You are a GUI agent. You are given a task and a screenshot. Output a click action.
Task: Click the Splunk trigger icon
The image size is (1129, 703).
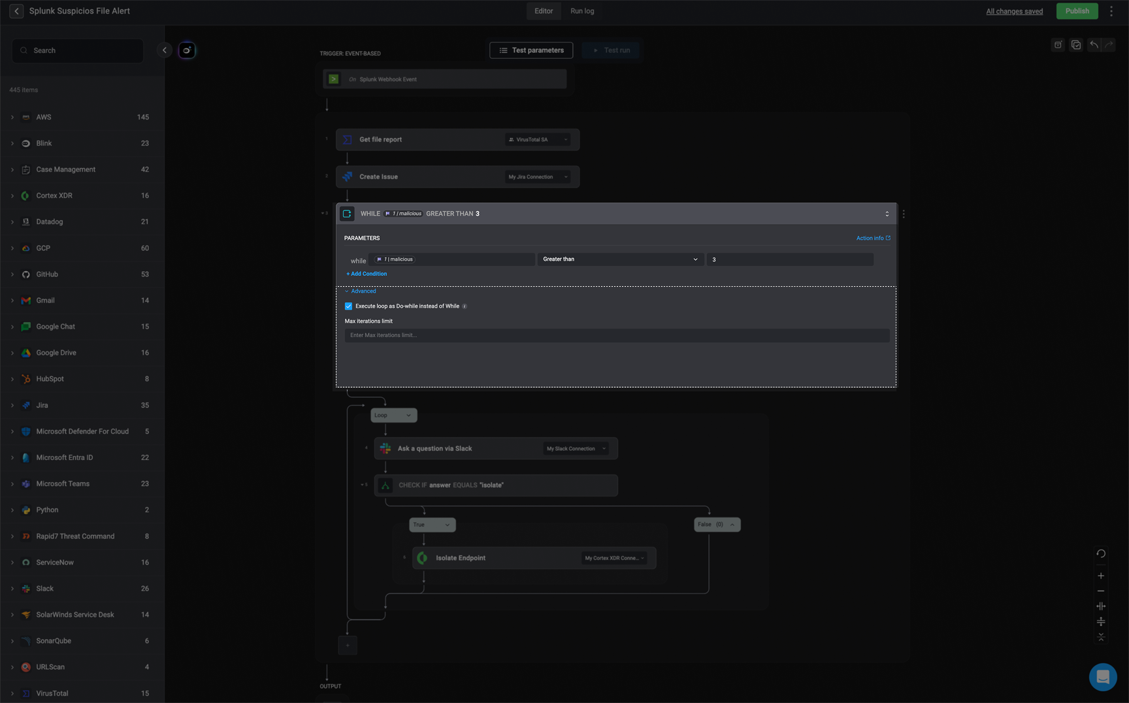pyautogui.click(x=334, y=79)
